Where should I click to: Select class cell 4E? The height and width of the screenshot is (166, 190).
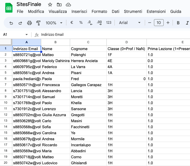coord(127,61)
